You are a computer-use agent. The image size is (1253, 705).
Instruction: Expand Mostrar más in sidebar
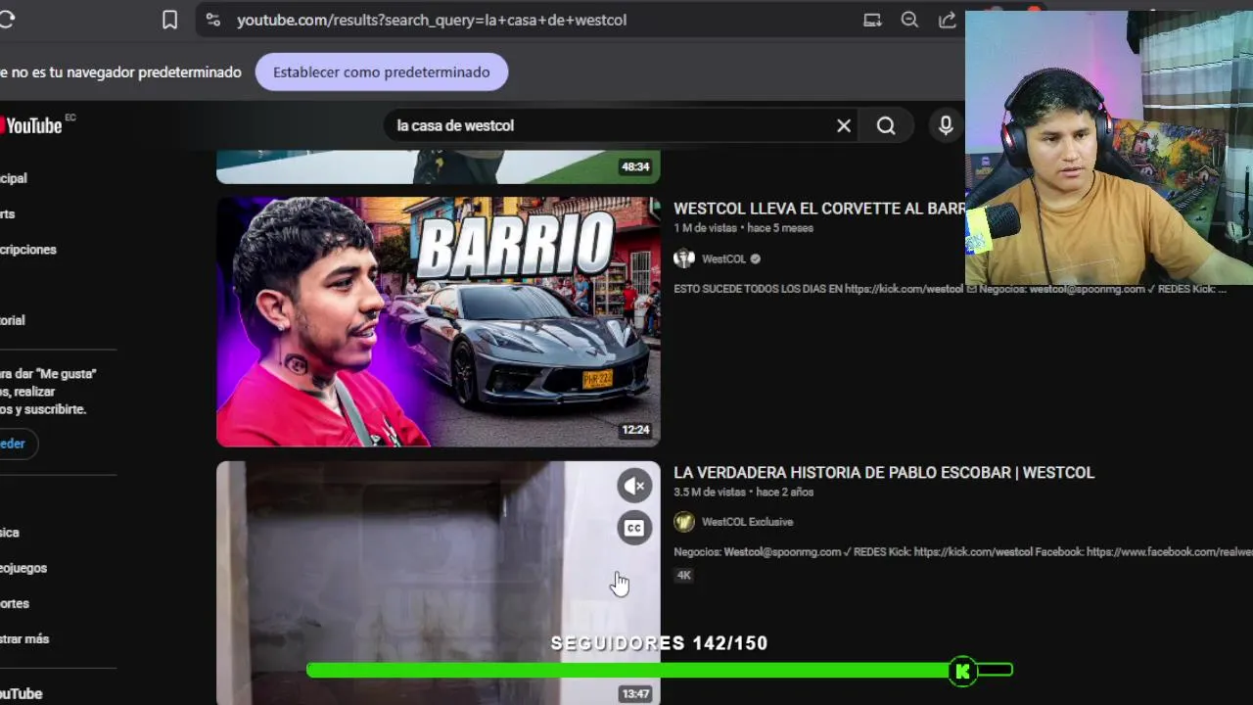24,638
